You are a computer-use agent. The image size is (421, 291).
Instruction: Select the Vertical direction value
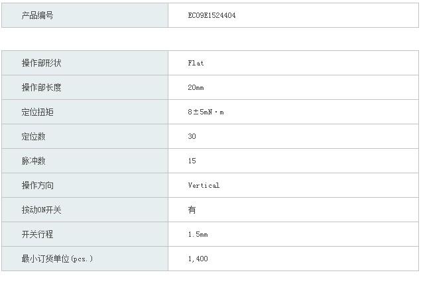(204, 185)
